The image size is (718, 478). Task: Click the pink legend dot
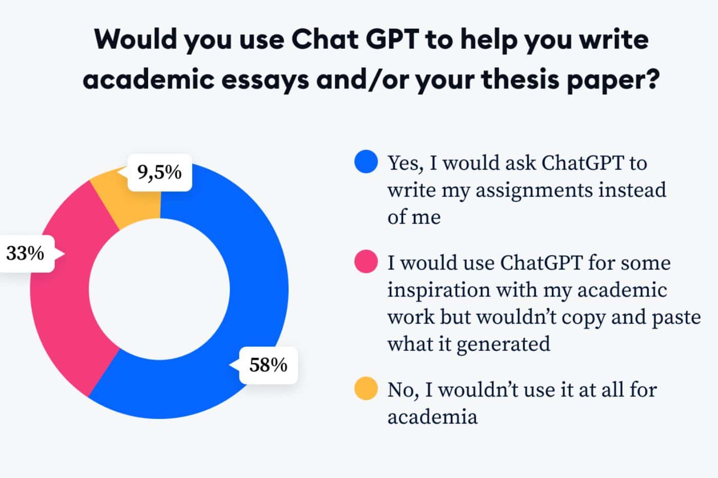[x=366, y=262]
